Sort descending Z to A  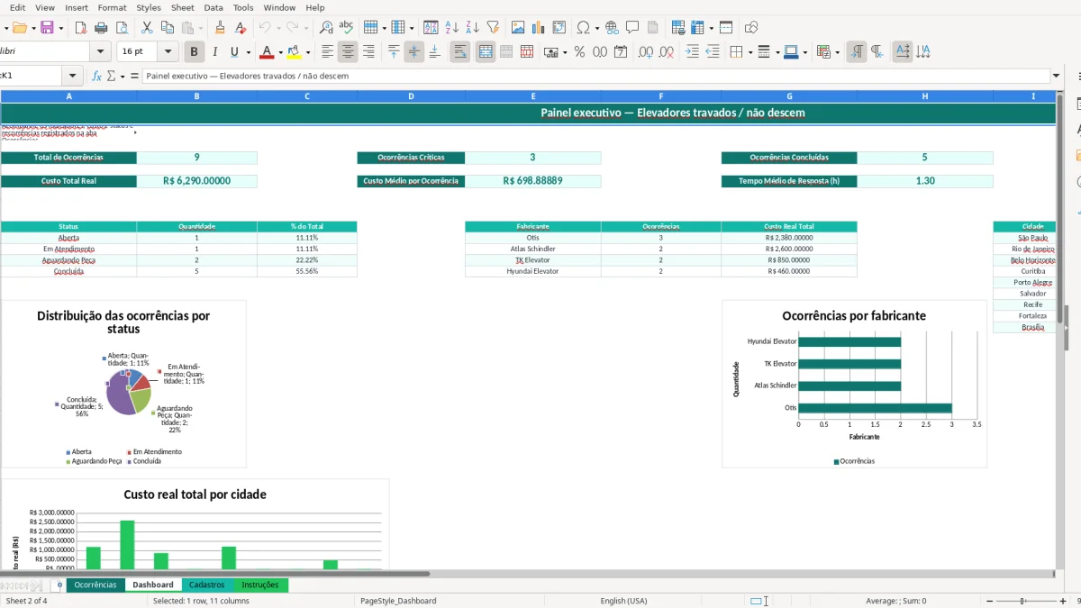coord(472,28)
